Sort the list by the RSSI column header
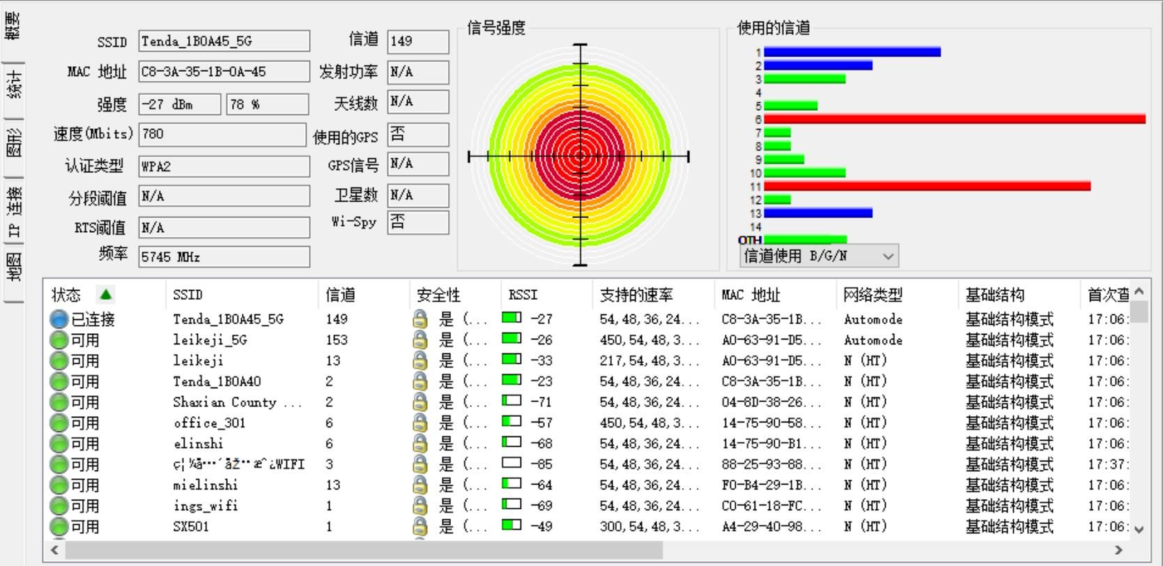 [x=546, y=295]
